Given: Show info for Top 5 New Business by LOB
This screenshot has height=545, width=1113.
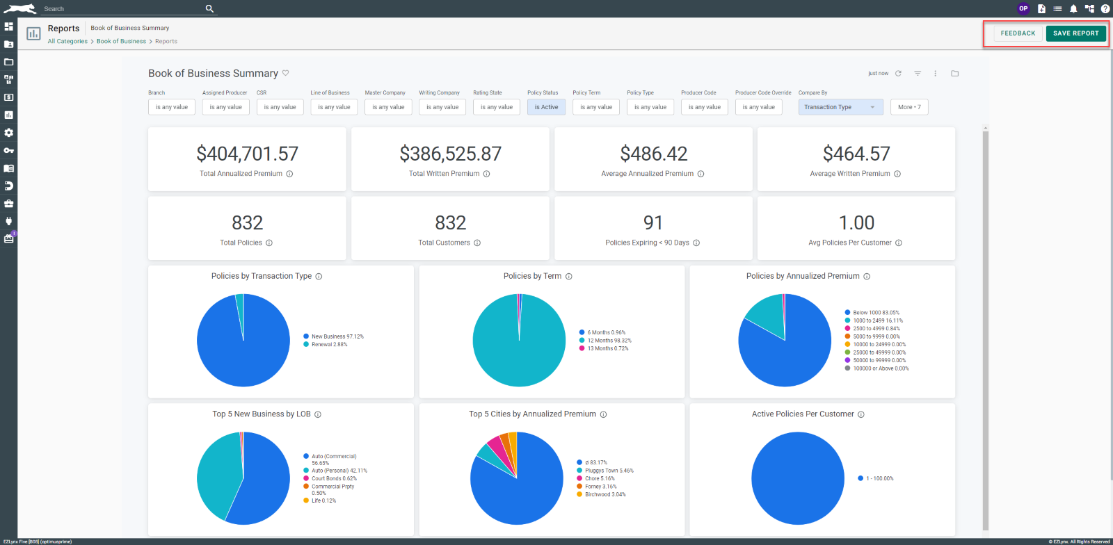Looking at the screenshot, I should pos(318,414).
